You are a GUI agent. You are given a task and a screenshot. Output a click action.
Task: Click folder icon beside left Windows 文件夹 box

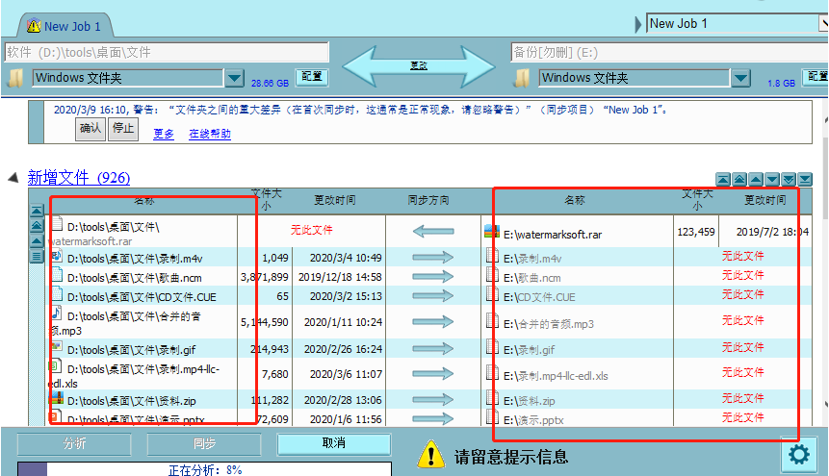pos(15,78)
